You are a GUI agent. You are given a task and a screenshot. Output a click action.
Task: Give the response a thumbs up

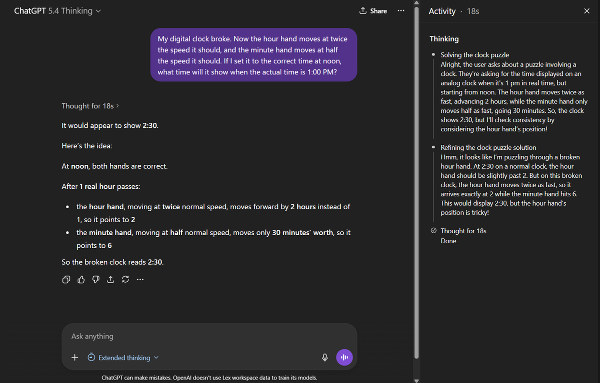pyautogui.click(x=81, y=280)
